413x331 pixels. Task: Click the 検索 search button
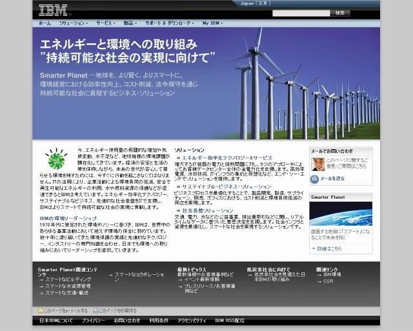click(x=340, y=13)
